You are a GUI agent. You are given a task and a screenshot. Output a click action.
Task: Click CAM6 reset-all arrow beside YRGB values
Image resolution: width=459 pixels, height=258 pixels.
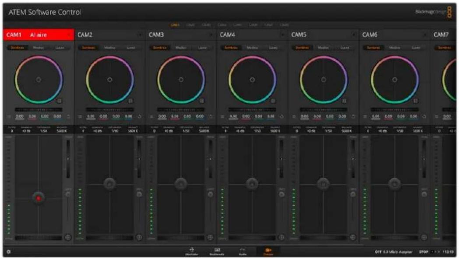424,117
